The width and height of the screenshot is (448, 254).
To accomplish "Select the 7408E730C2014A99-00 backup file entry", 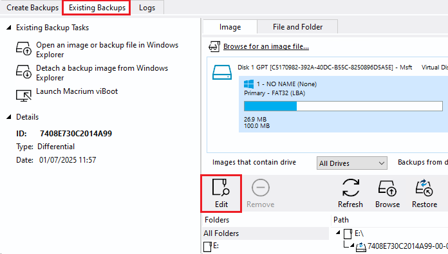I will 407,246.
